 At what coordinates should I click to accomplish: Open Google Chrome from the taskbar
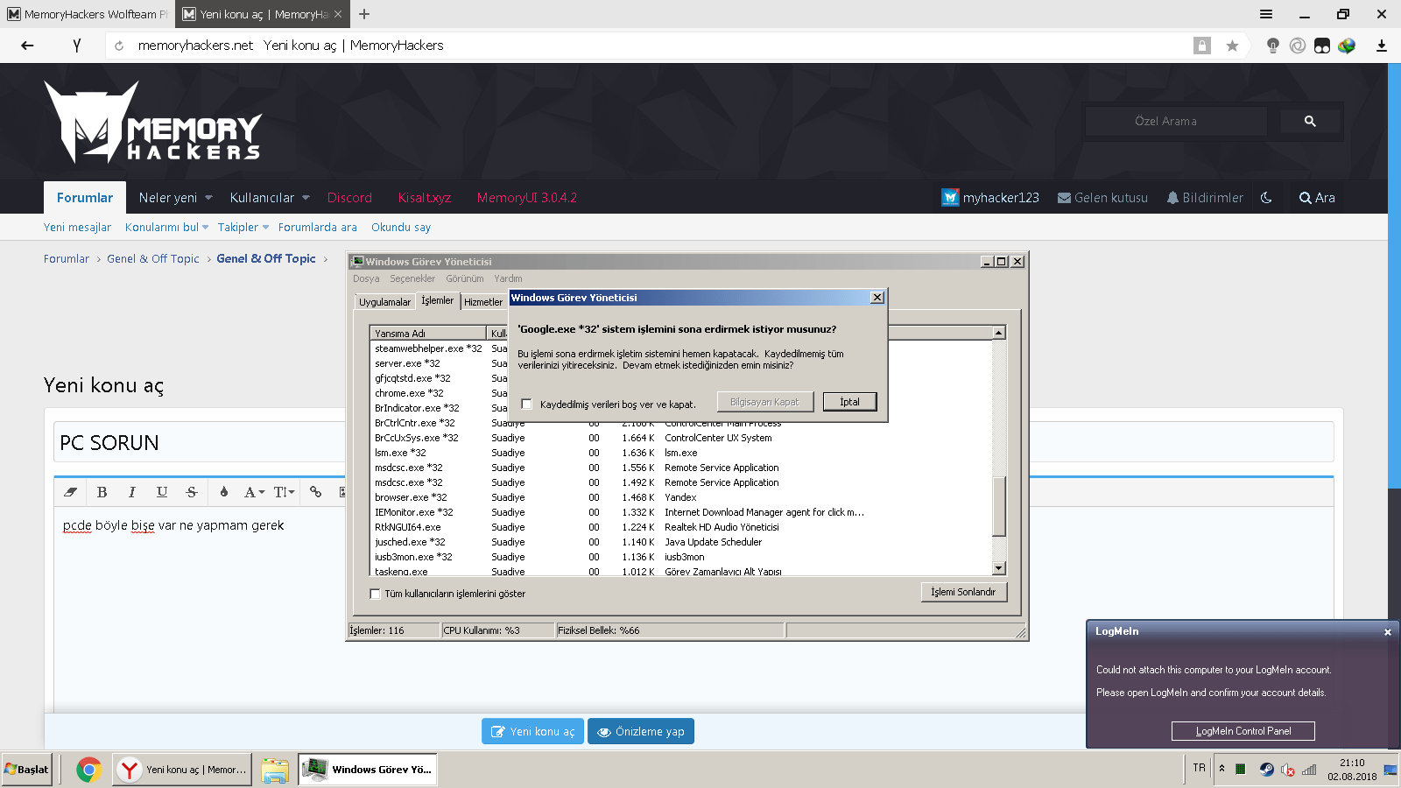tap(88, 770)
